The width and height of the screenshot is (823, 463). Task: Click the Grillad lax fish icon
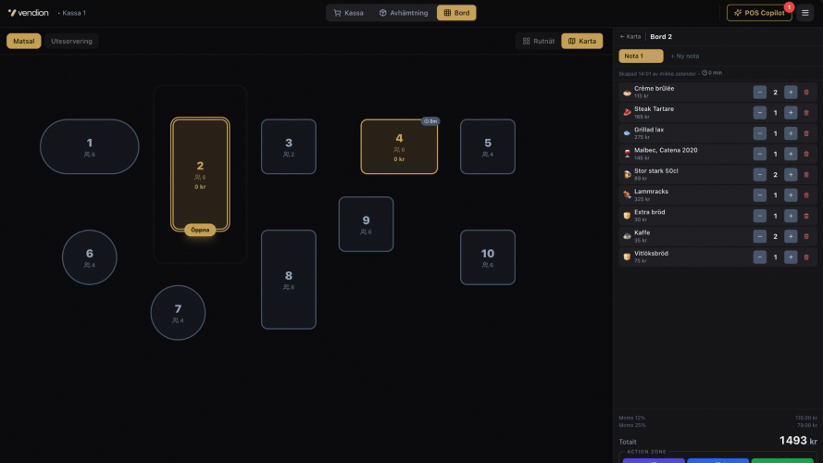pos(627,133)
